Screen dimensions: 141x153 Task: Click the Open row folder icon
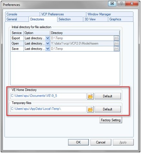pos(116,43)
